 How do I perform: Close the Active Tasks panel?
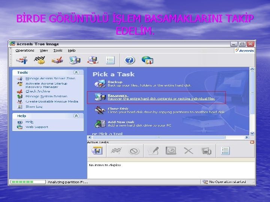(x=252, y=142)
